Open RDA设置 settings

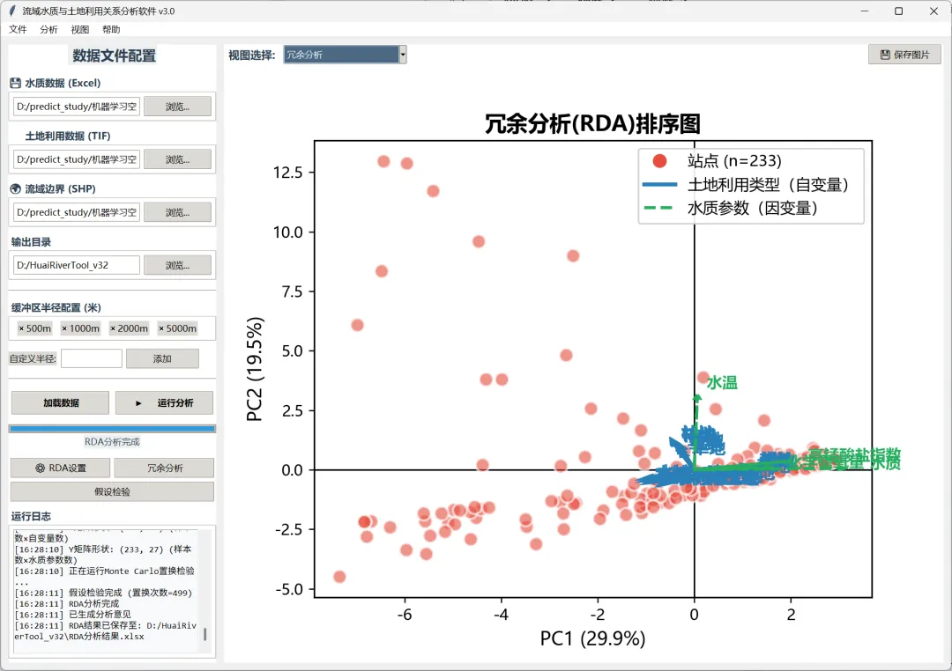tap(60, 468)
